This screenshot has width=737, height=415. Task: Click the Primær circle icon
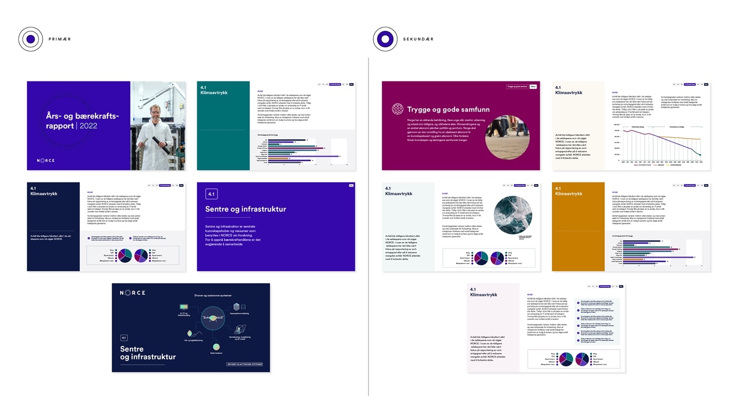[30, 39]
